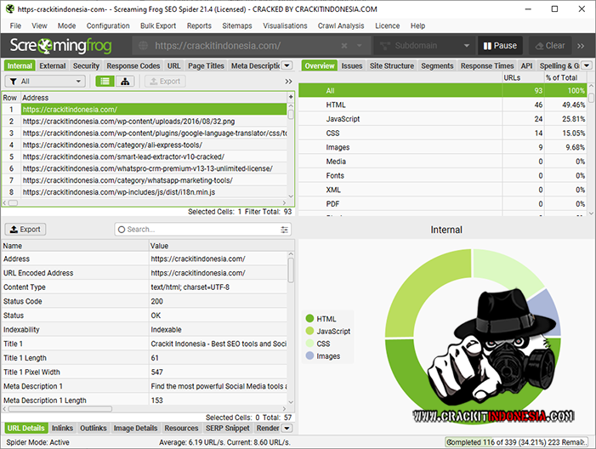The image size is (596, 449).
Task: Pause the running crawl
Action: [500, 46]
